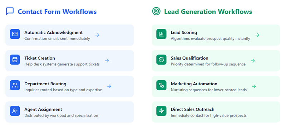Click the blue arrow beside Department Routing
The width and height of the screenshot is (286, 129).
coord(109,86)
